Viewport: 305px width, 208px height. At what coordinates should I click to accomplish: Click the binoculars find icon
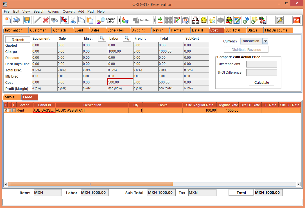pos(54,20)
